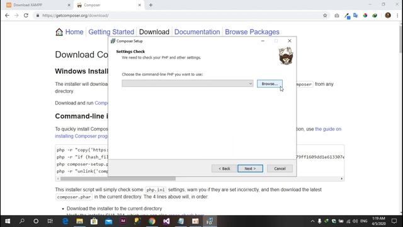
Task: Click Next > in Composer Setup
Action: click(250, 168)
